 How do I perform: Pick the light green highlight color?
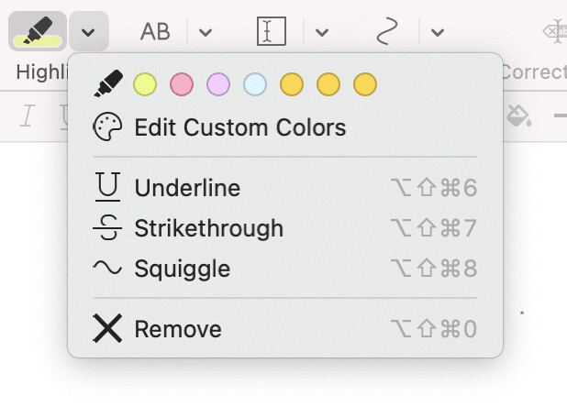tap(145, 85)
